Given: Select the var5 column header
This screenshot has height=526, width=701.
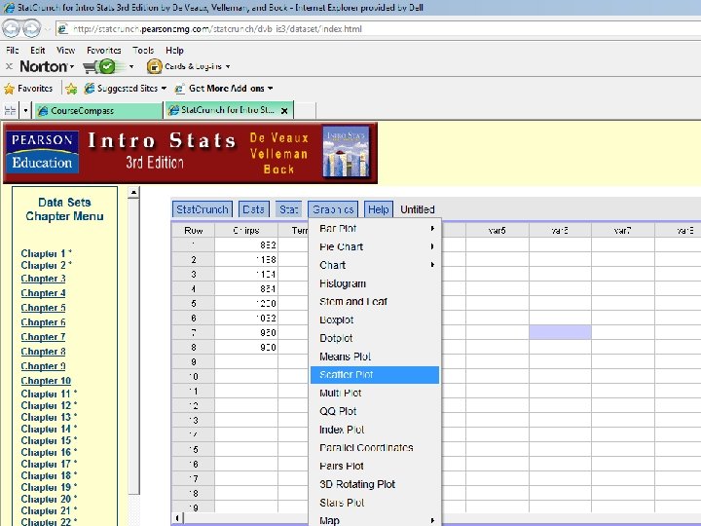Looking at the screenshot, I should 498,230.
